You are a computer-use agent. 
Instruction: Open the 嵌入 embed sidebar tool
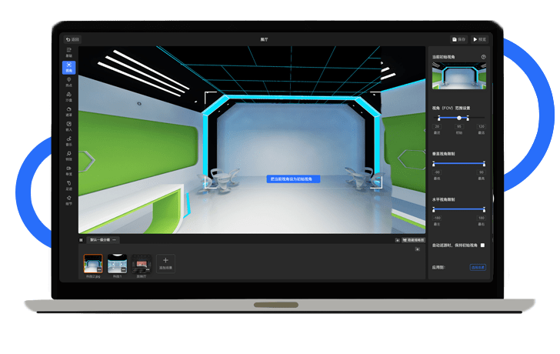pyautogui.click(x=69, y=125)
